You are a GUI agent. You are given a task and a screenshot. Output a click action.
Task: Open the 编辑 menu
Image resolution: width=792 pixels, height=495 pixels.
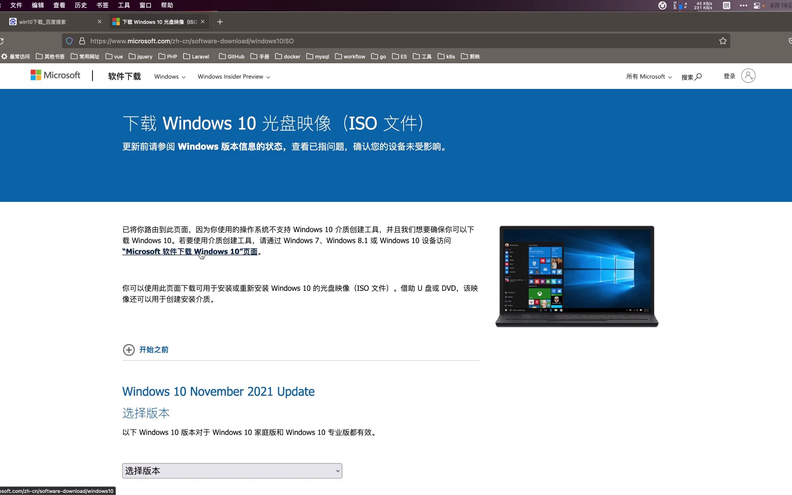tap(38, 5)
